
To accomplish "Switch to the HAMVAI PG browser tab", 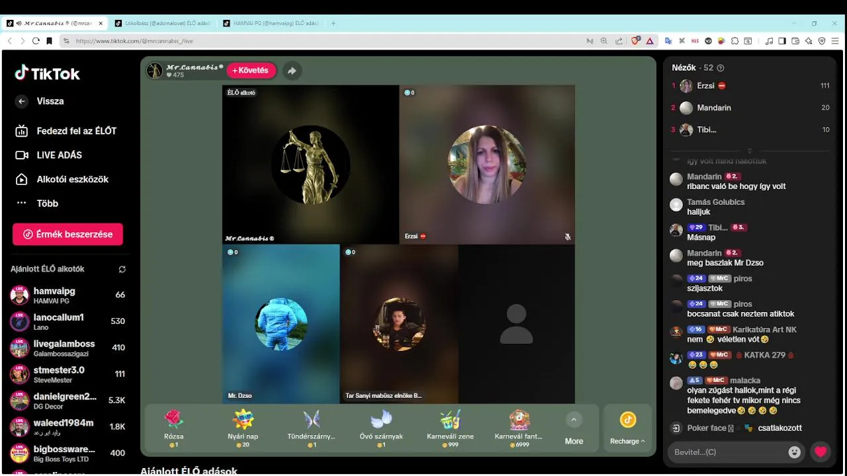I will point(271,23).
